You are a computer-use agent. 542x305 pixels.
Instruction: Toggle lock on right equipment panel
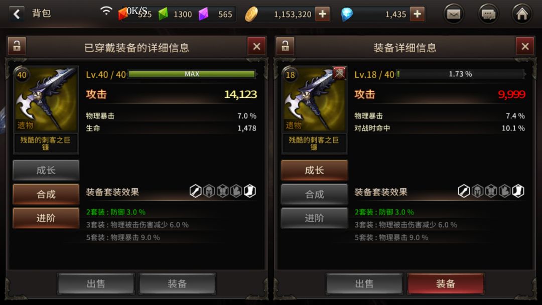click(x=285, y=46)
